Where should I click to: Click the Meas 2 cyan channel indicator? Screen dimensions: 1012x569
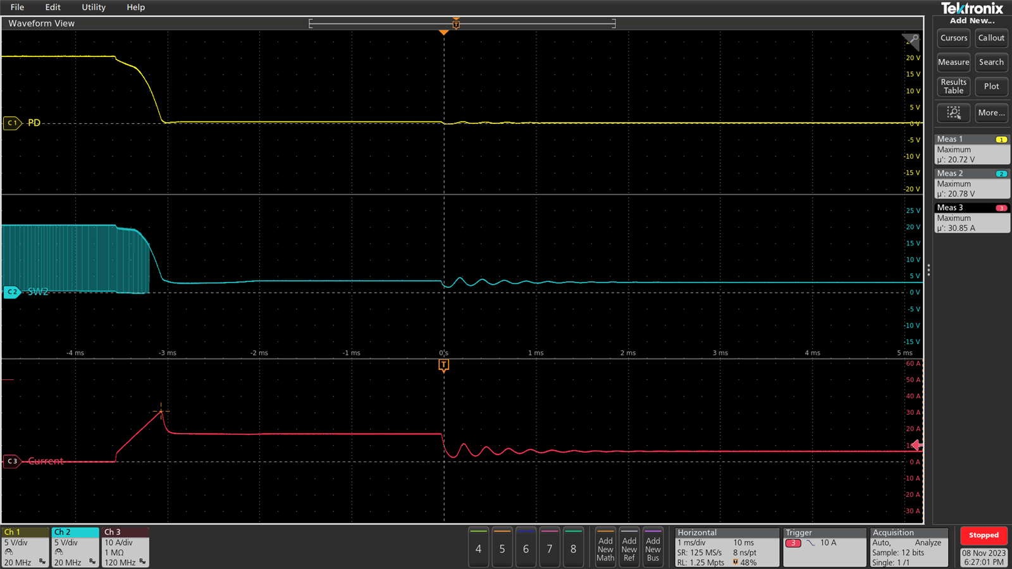[x=1001, y=174]
